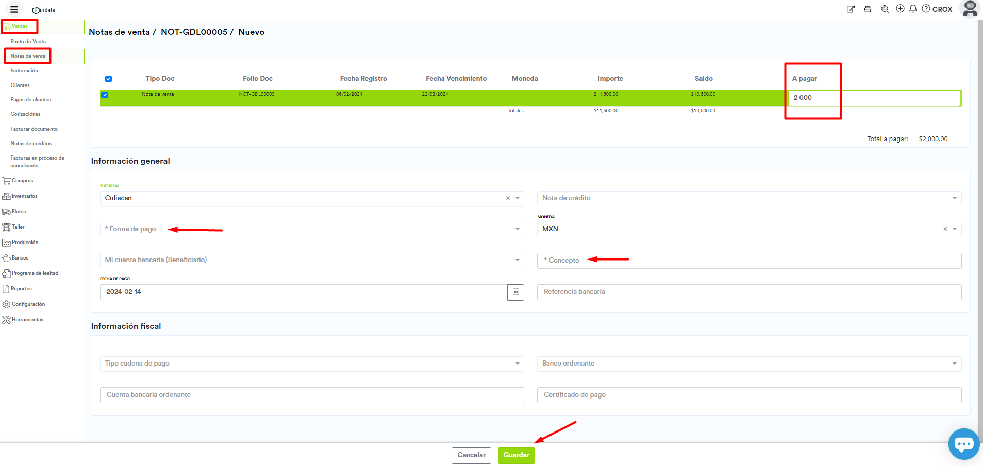Click the user avatar icon
The height and width of the screenshot is (467, 983).
[x=970, y=9]
